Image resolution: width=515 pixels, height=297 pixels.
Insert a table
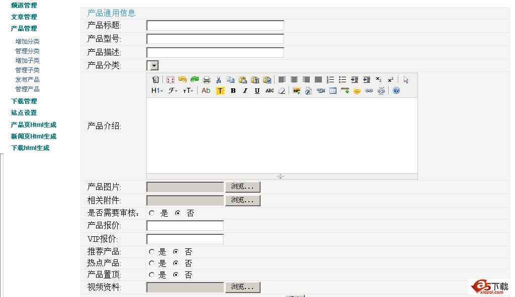pyautogui.click(x=333, y=91)
